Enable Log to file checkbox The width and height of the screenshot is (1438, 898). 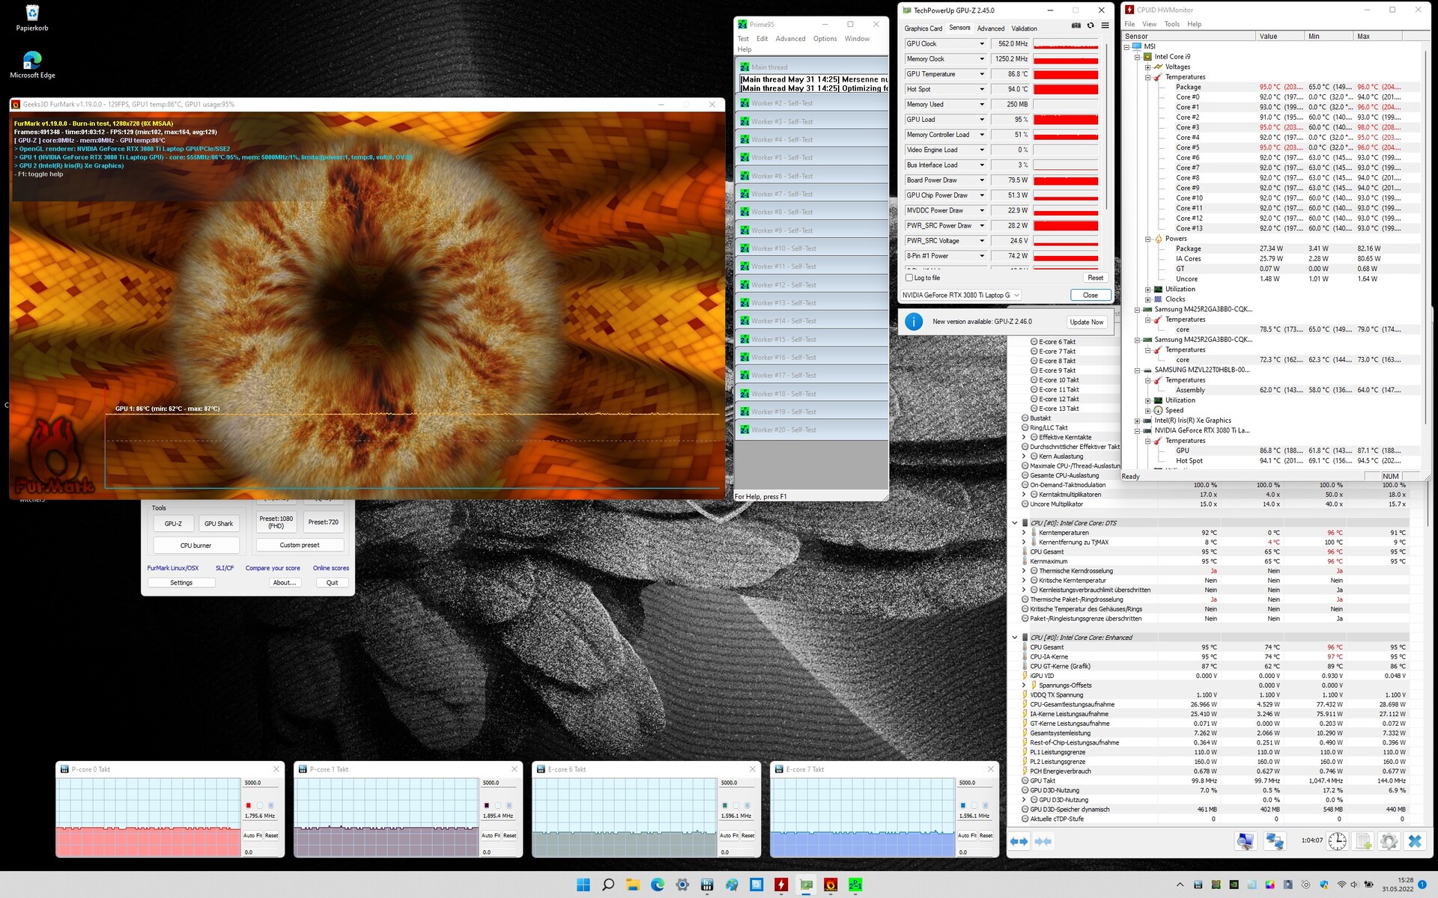pyautogui.click(x=909, y=278)
